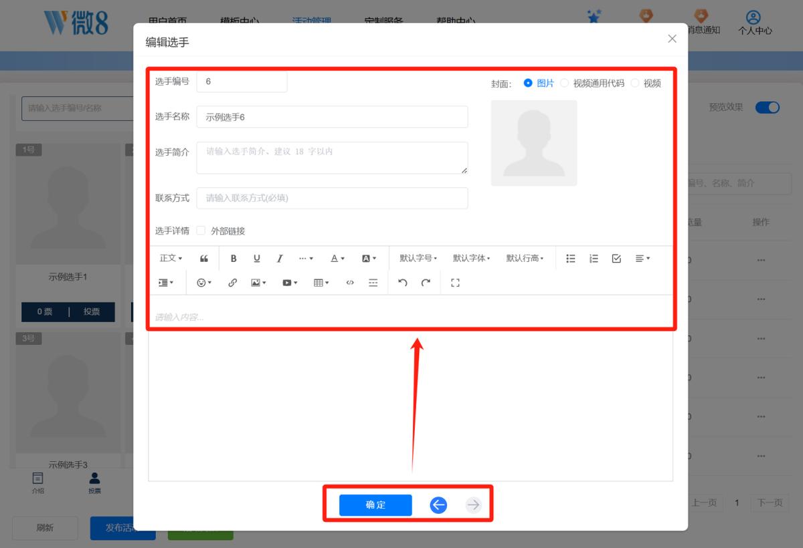Enter fullscreen editor mode
This screenshot has height=548, width=803.
pyautogui.click(x=455, y=283)
